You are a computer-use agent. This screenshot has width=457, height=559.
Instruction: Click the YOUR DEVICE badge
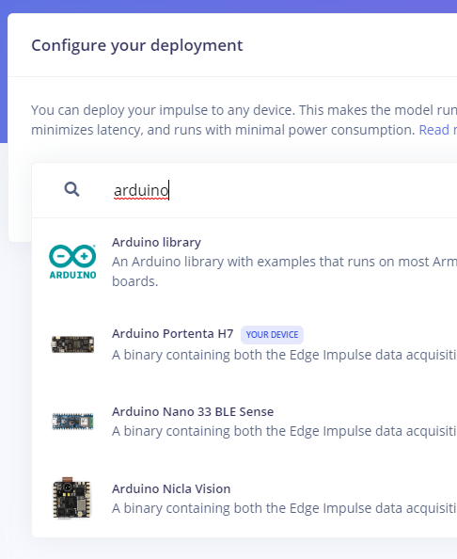[x=272, y=335]
